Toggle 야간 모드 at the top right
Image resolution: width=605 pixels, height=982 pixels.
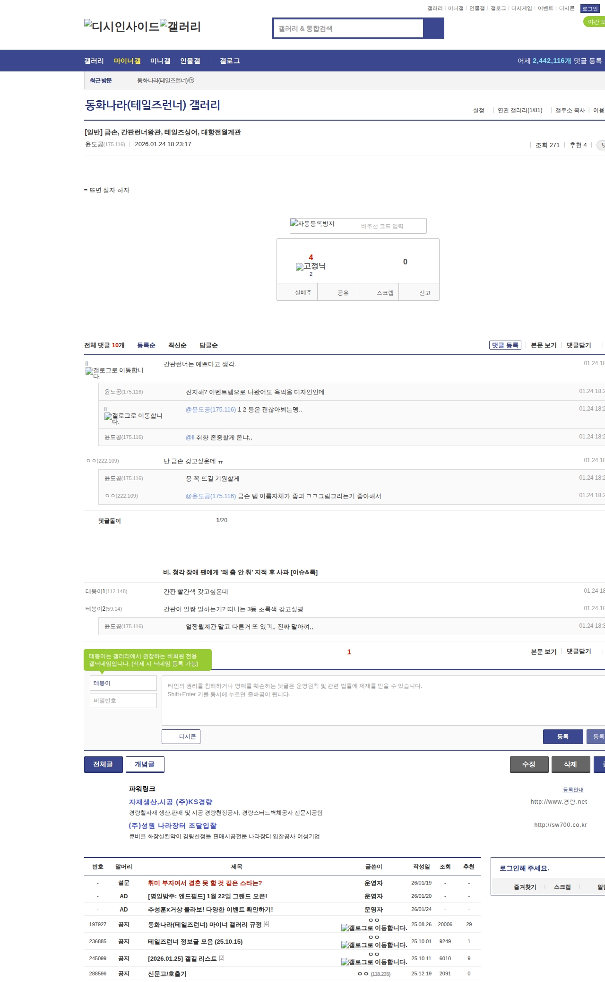point(595,22)
